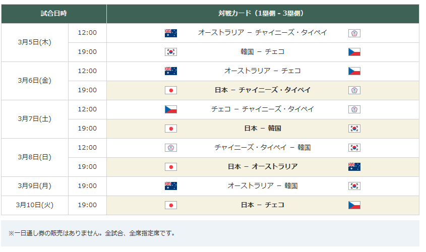Click the Korea flag in the 3月9日 row
The height and width of the screenshot is (252, 426).
[354, 186]
